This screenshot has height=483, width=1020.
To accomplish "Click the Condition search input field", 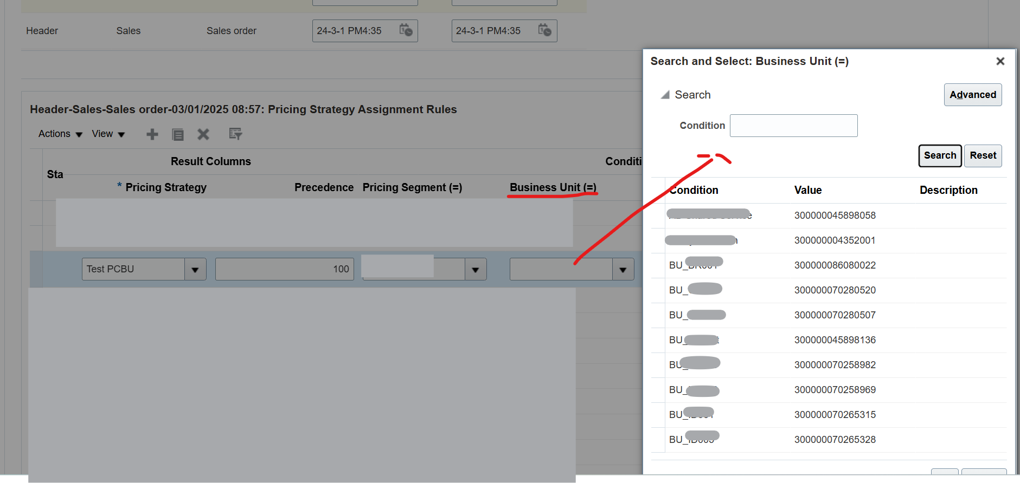I will (x=793, y=126).
